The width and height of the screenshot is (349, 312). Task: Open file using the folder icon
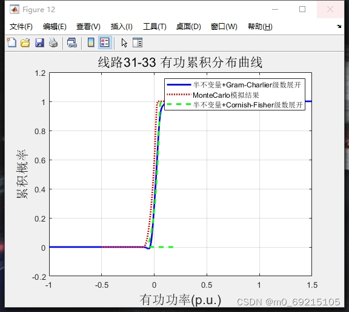[25, 42]
